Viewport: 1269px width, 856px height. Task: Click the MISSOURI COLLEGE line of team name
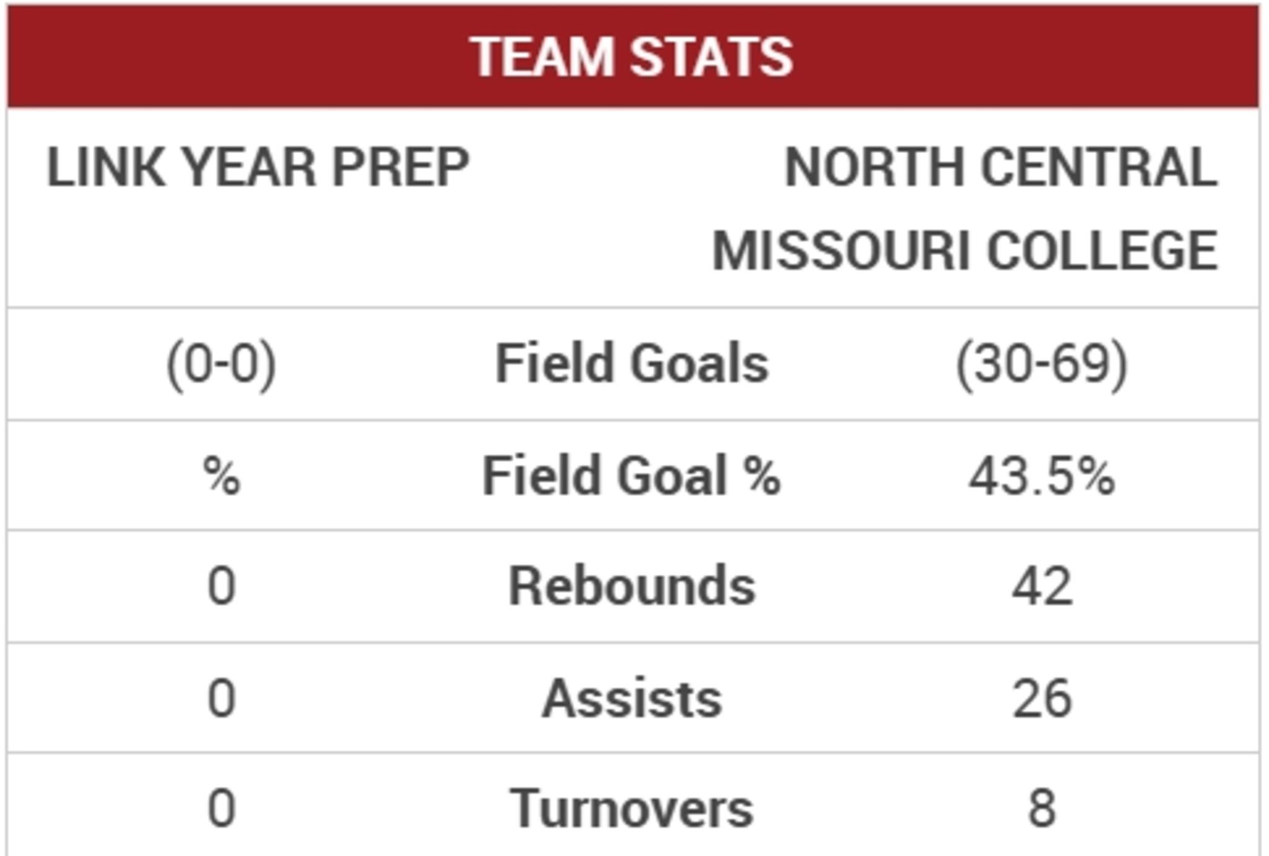(965, 251)
